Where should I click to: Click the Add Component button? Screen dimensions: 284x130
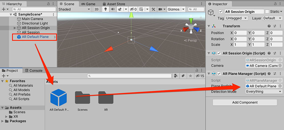tap(245, 102)
